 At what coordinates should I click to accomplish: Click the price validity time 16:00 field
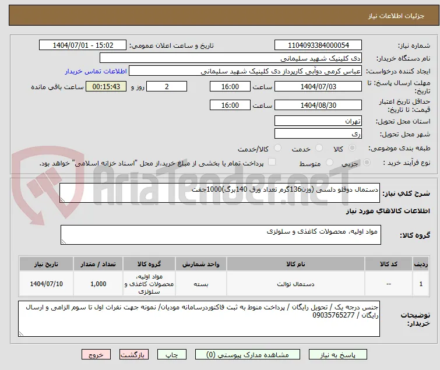[x=230, y=105]
